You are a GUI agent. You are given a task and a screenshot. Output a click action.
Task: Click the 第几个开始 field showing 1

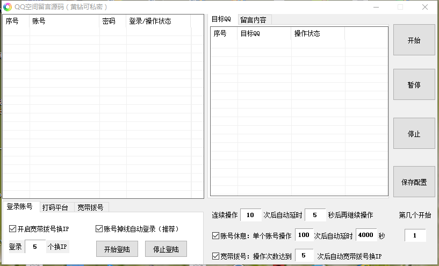tap(415, 235)
